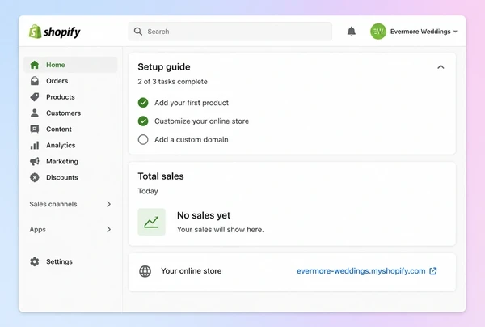Open the notifications bell
This screenshot has height=327, width=485.
pos(352,32)
